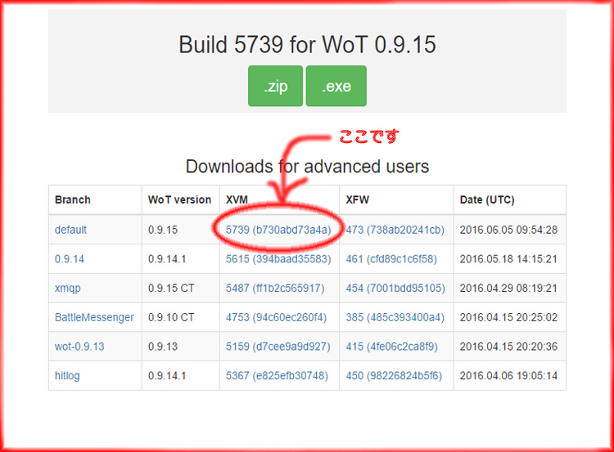Click XVM build 5739 (b730abd73a4a)
This screenshot has height=452, width=614.
[278, 230]
